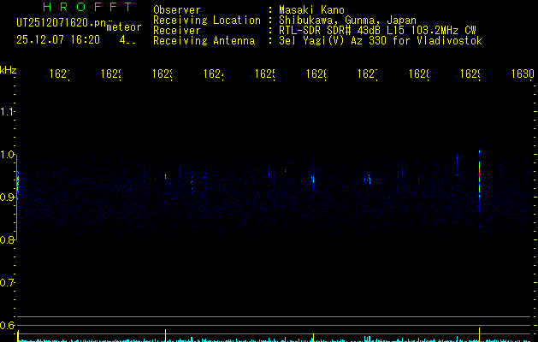Click the 1630 time axis label

click(x=523, y=74)
